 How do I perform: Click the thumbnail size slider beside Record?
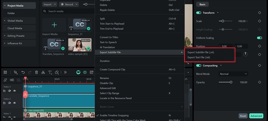click(86, 4)
